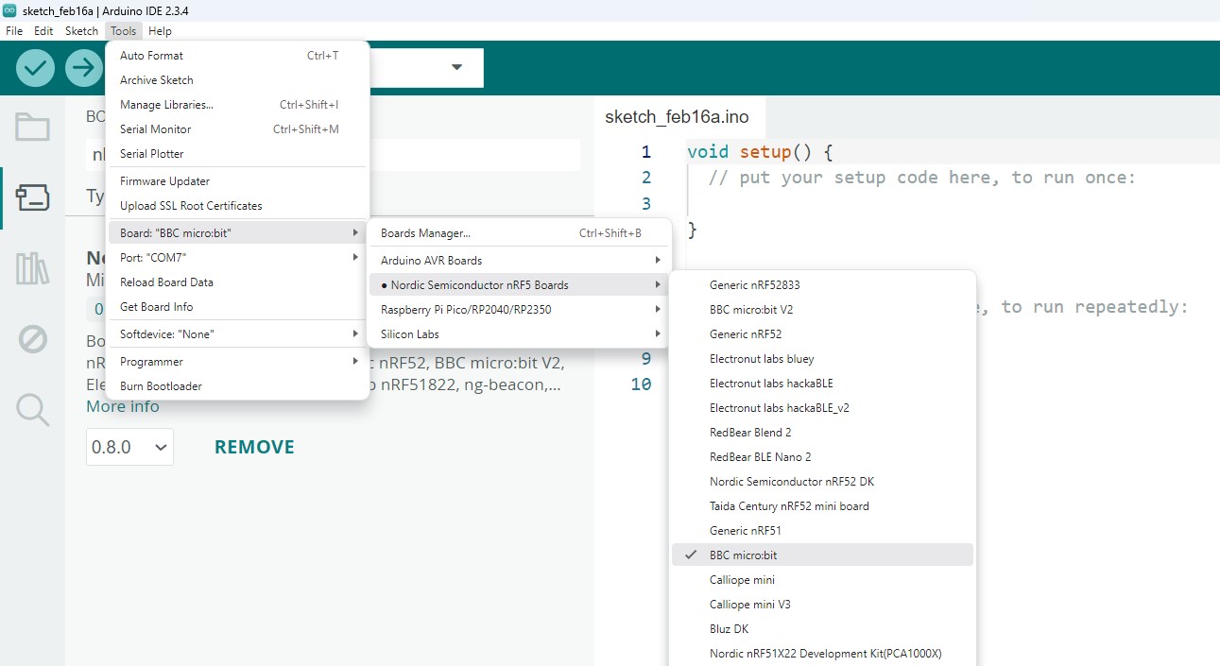Click line number 10 in editor gutter
The height and width of the screenshot is (666, 1220).
(641, 384)
